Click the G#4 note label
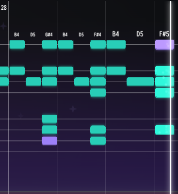Screen dimensions: 178x194 [49, 35]
